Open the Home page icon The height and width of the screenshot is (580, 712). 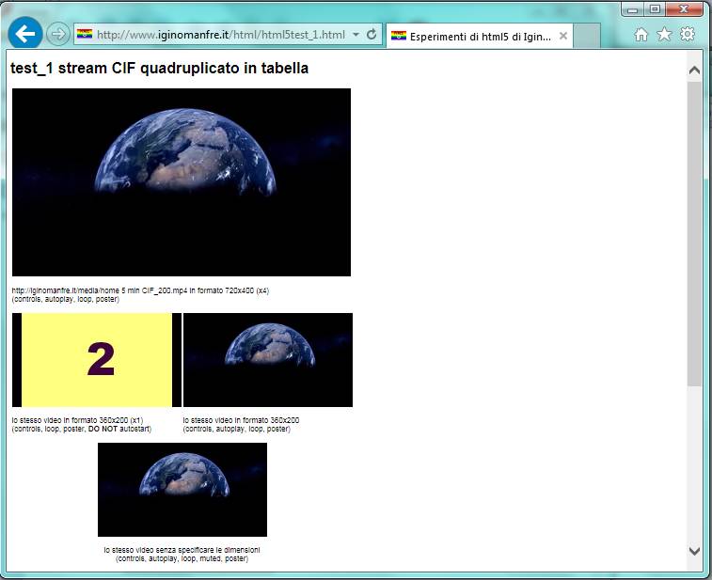click(x=641, y=35)
